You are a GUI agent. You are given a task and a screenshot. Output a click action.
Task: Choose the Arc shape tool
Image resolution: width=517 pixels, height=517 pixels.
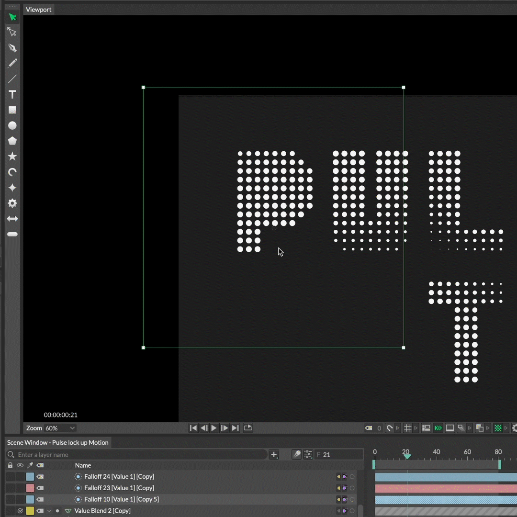pyautogui.click(x=12, y=172)
